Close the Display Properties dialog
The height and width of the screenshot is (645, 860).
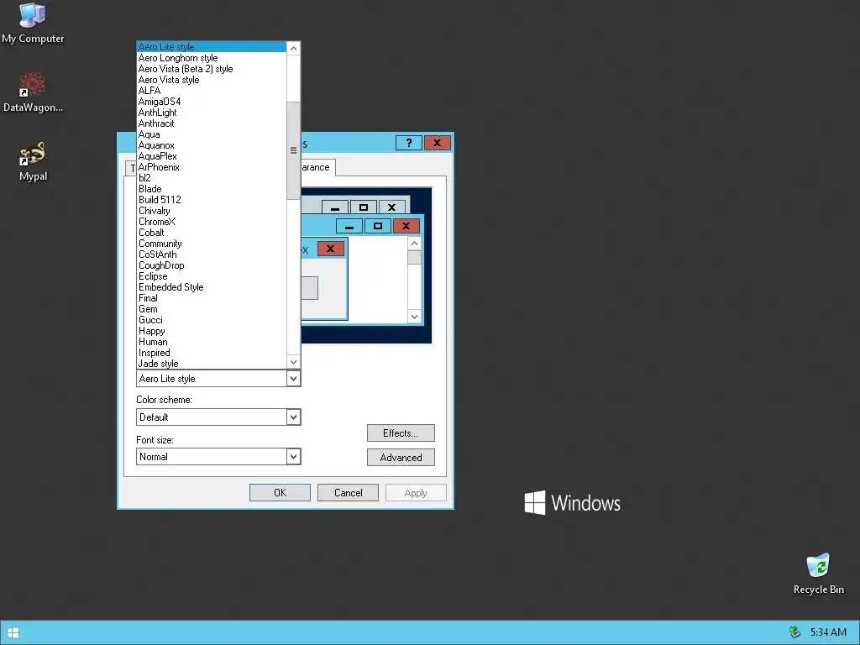coord(437,143)
